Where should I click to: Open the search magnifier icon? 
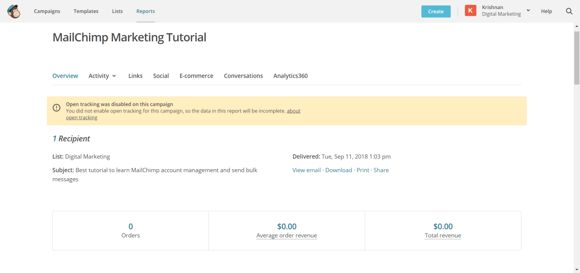tap(569, 11)
